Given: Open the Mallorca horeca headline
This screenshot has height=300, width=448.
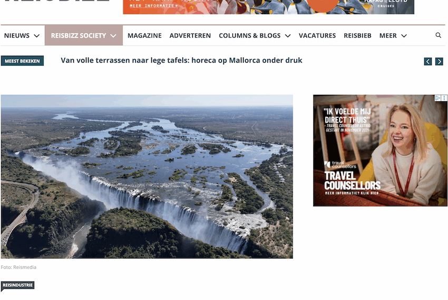Looking at the screenshot, I should point(181,61).
